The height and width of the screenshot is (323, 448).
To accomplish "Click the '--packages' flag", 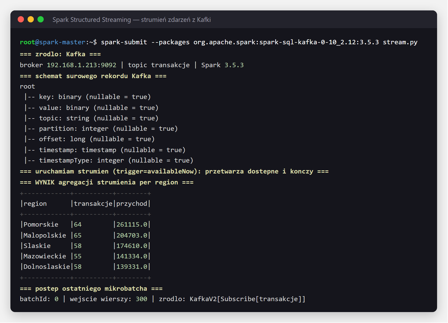I will tap(170, 42).
